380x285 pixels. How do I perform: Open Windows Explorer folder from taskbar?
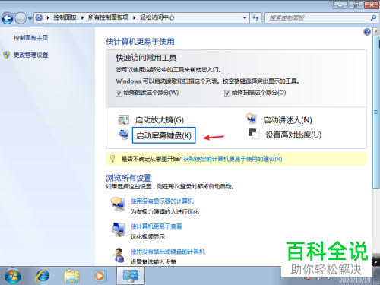pyautogui.click(x=72, y=276)
